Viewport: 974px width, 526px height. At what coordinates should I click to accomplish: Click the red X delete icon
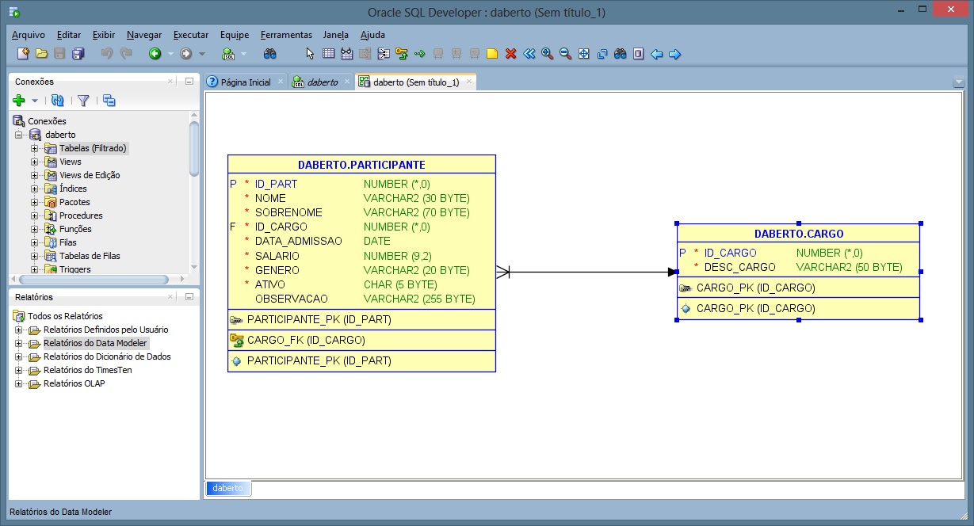[x=511, y=54]
